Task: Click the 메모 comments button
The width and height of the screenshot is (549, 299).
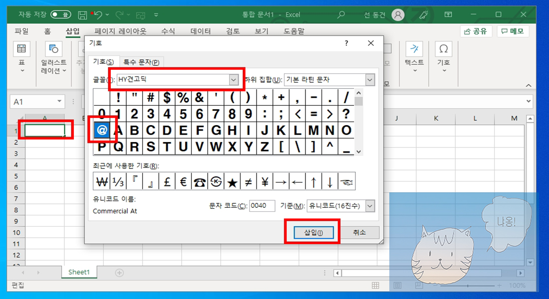Action: click(x=513, y=31)
